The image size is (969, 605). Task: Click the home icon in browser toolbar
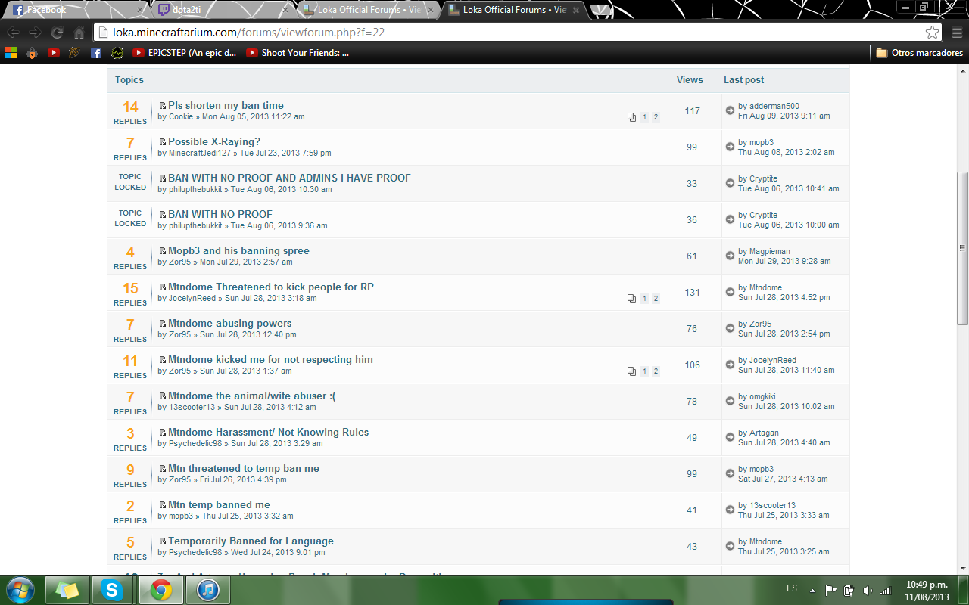[x=79, y=33]
